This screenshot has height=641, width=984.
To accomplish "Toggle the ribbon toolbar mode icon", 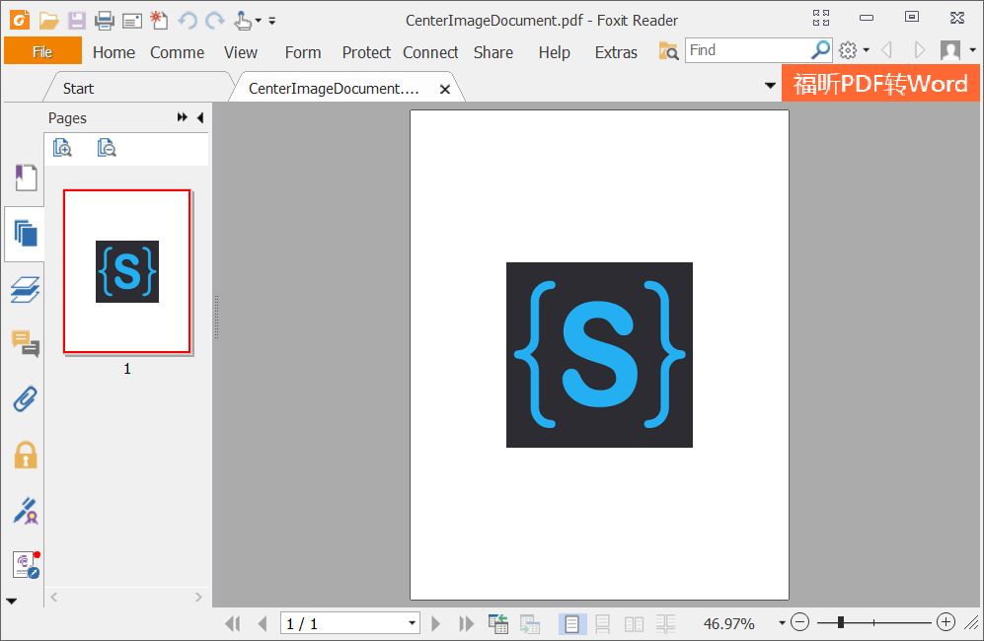I will 821,18.
